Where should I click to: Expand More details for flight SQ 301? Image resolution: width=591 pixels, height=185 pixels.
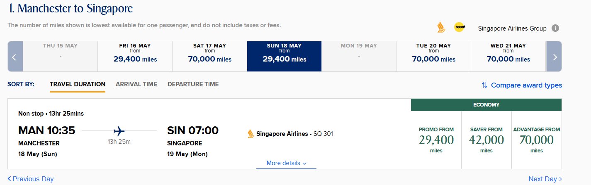point(286,163)
